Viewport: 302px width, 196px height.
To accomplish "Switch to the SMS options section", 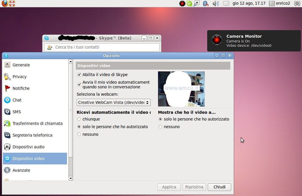I will point(35,112).
